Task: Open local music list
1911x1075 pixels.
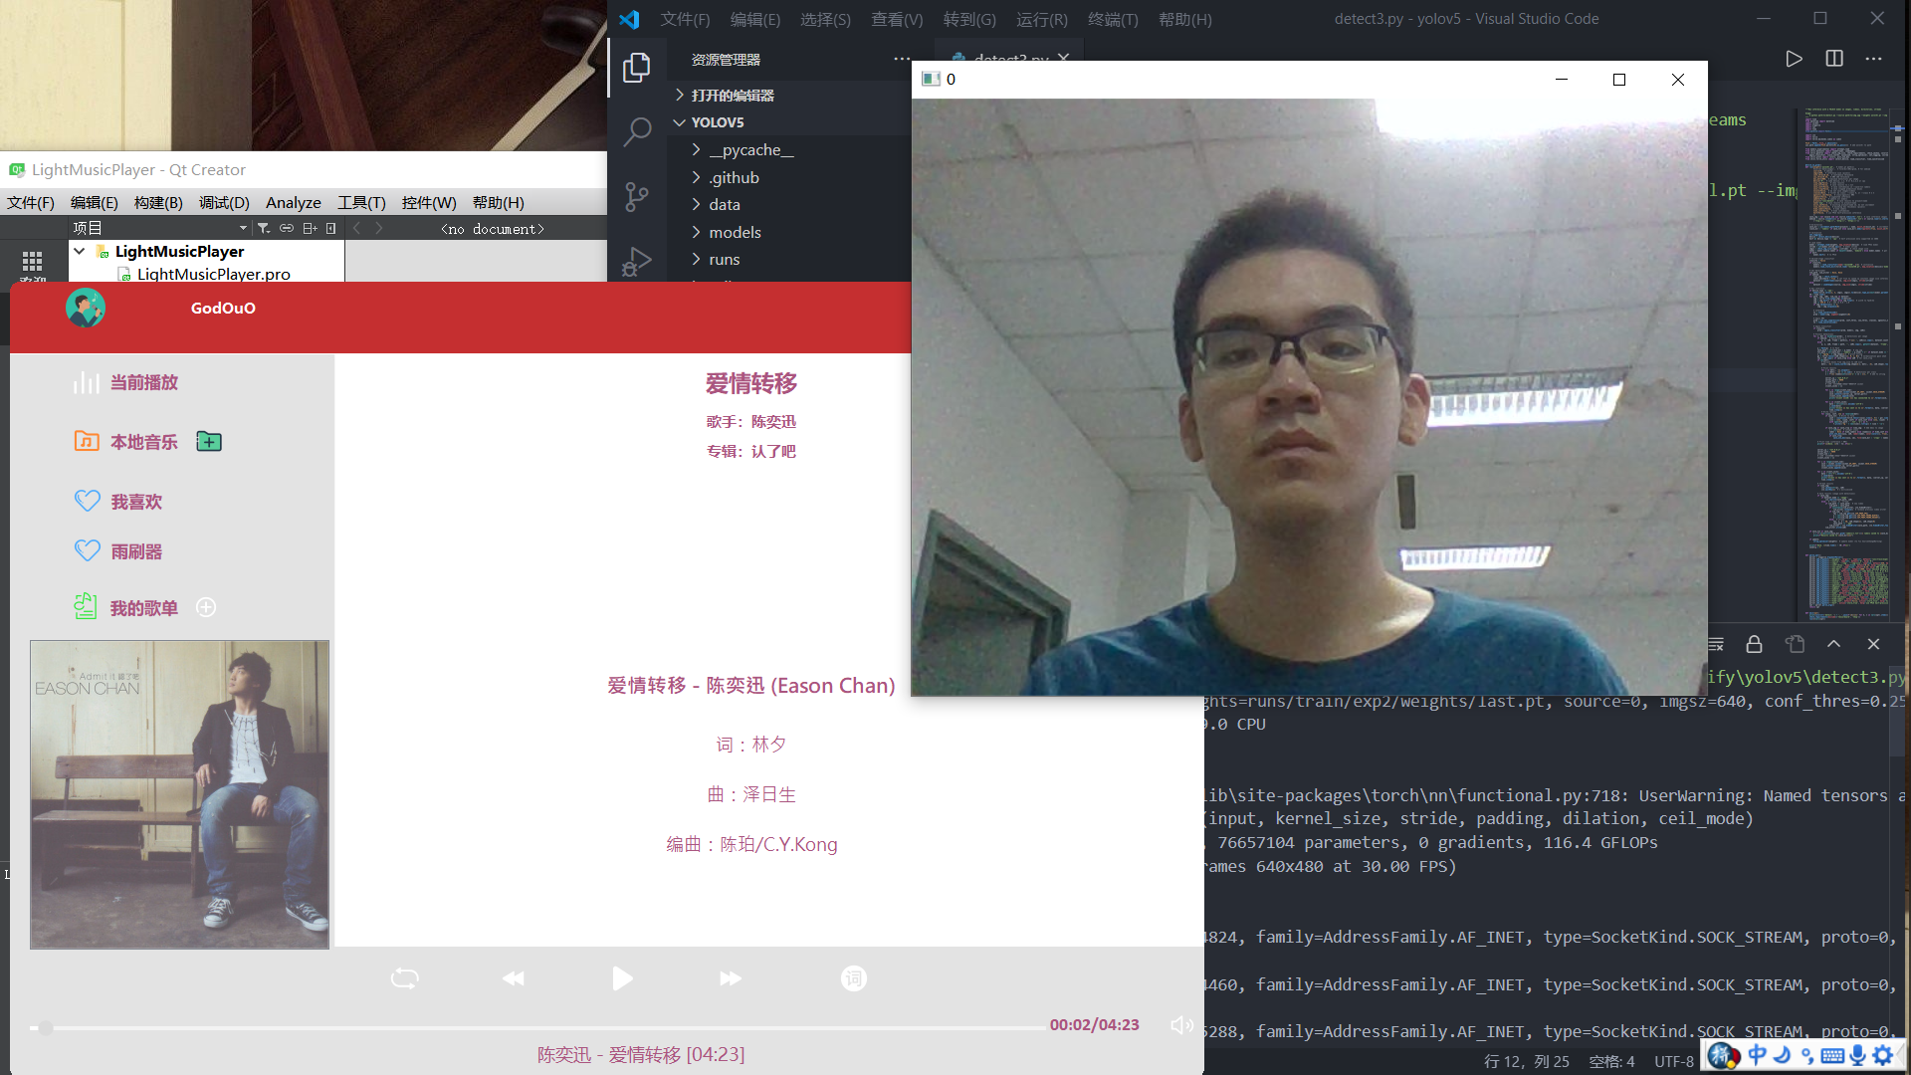Action: click(143, 441)
